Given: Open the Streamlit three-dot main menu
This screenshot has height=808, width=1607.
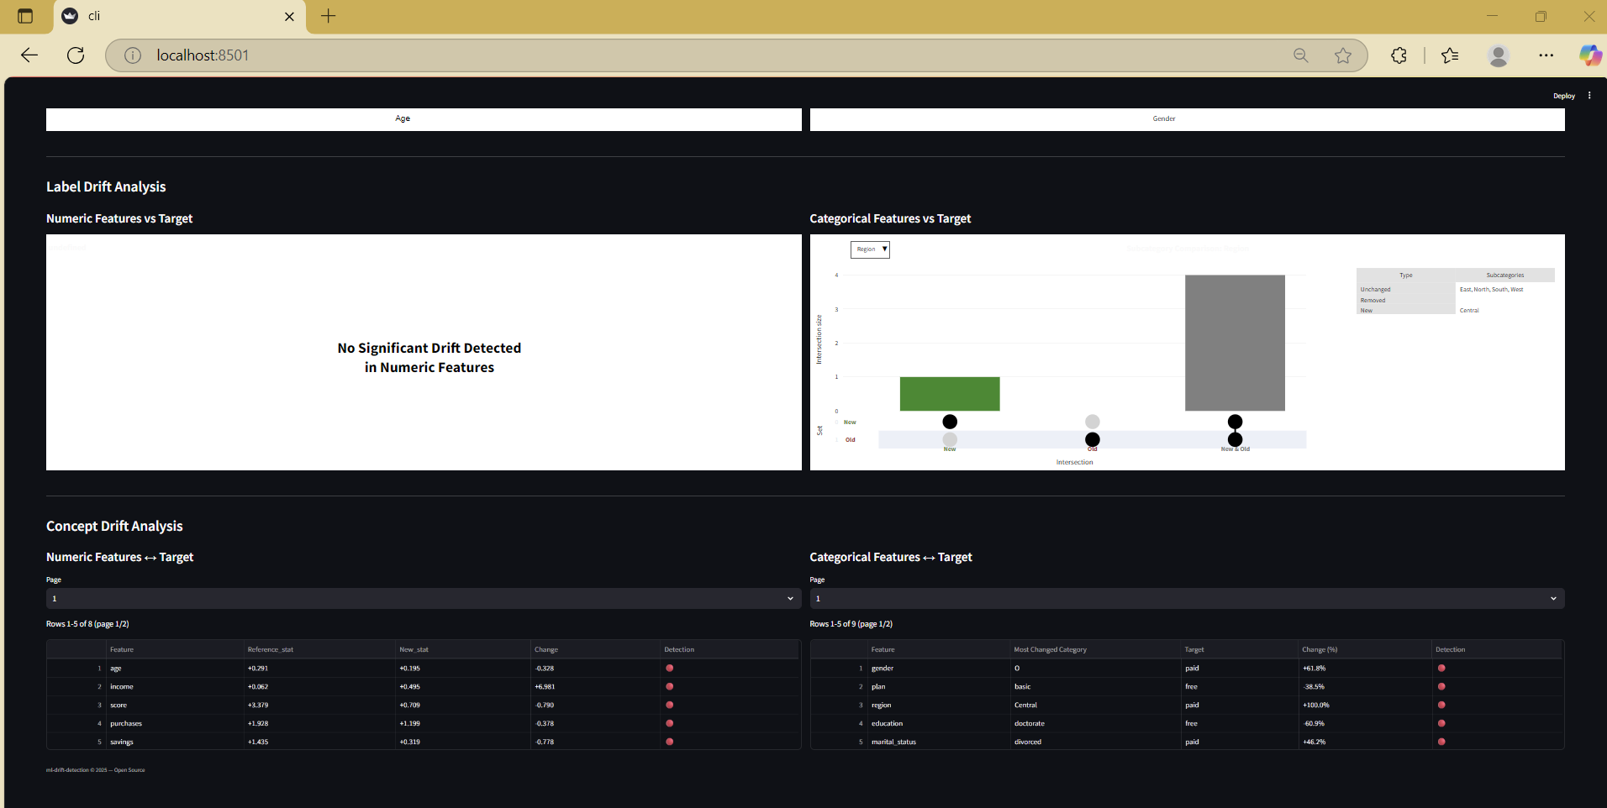Looking at the screenshot, I should coord(1589,96).
